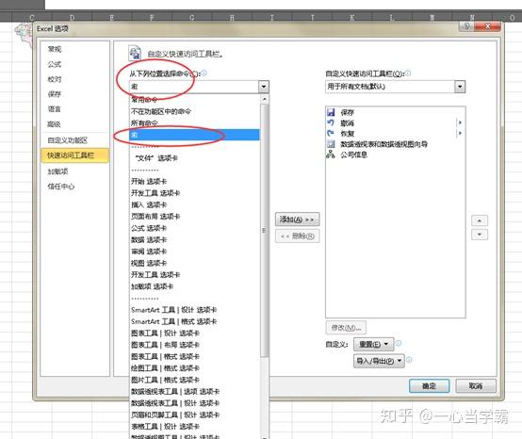
Task: Open the 公式 options category
Action: coord(55,64)
